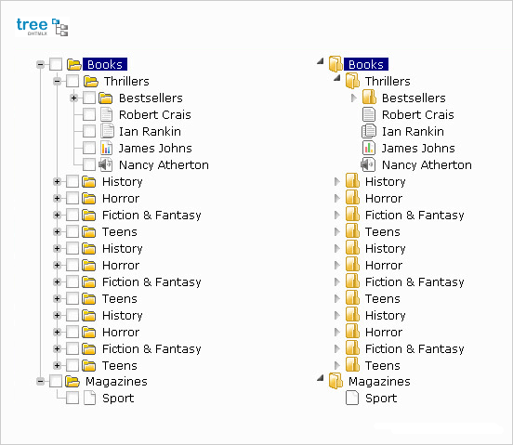Select the highlighted Books label in right tree
Screen dimensions: 513x445
(366, 64)
